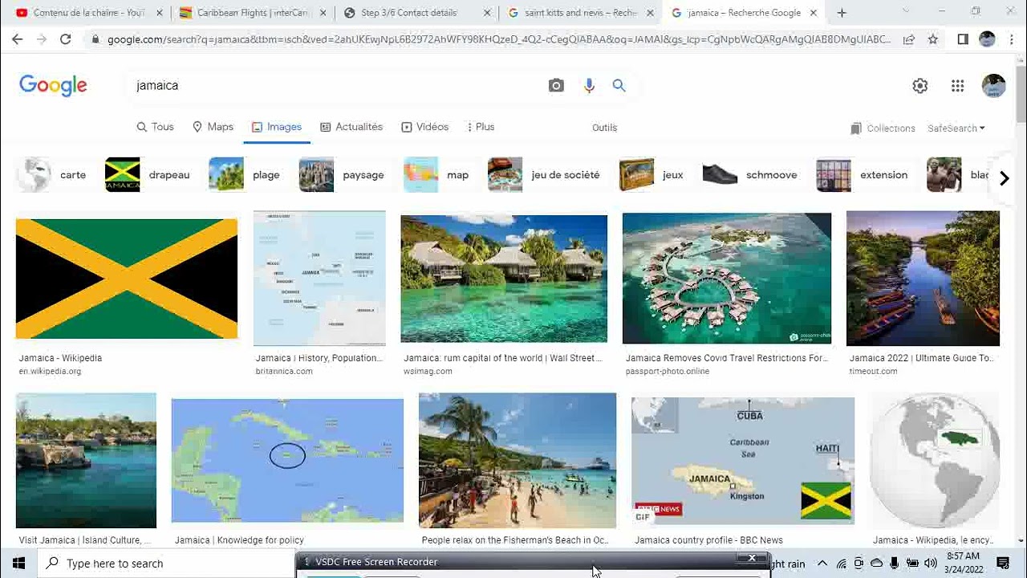Open the timeout.com river boats image

click(923, 279)
